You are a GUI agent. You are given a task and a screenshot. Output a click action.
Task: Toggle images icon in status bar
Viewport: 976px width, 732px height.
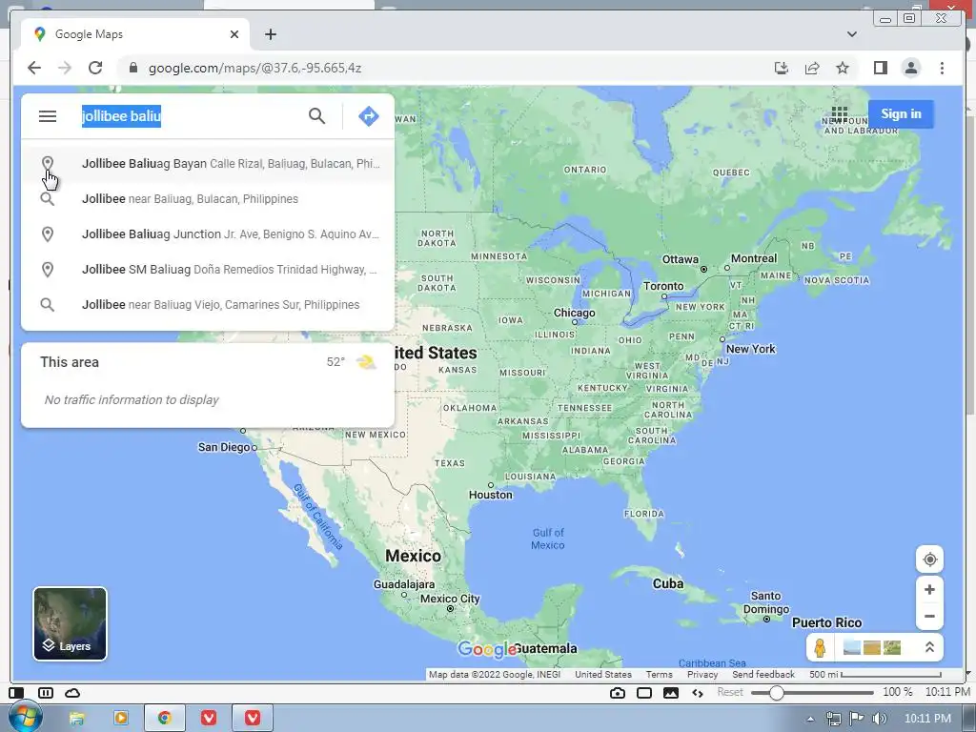coord(670,693)
